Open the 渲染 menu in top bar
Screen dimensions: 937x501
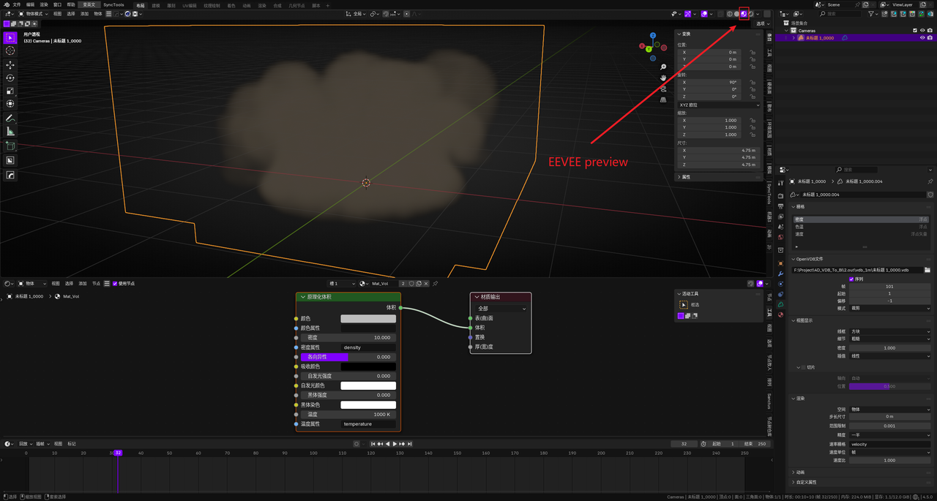tap(44, 4)
